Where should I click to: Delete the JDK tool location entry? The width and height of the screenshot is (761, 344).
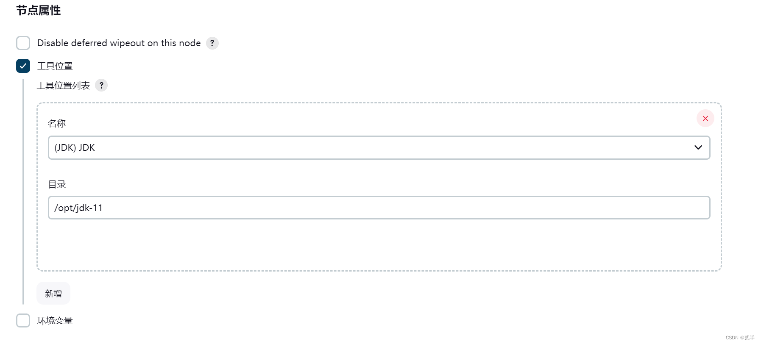tap(705, 118)
